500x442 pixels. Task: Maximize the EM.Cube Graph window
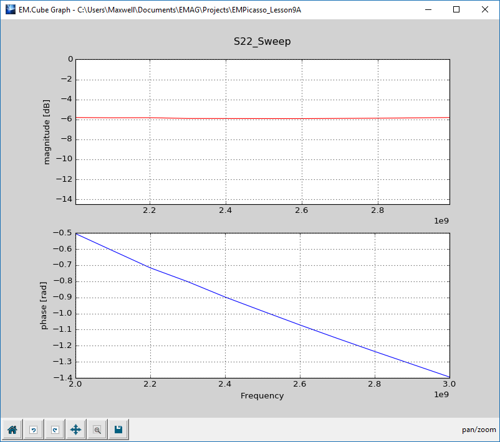(456, 9)
